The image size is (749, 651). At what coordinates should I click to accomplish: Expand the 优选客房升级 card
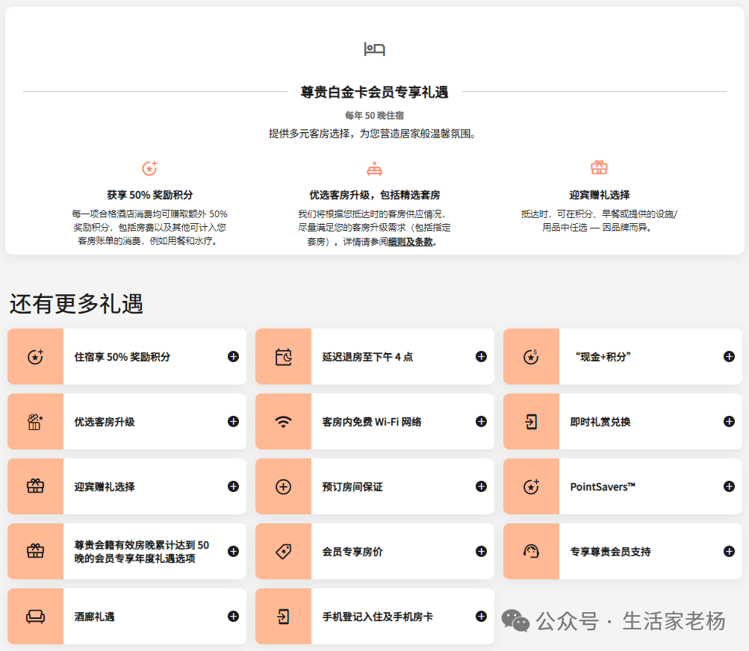tap(232, 421)
